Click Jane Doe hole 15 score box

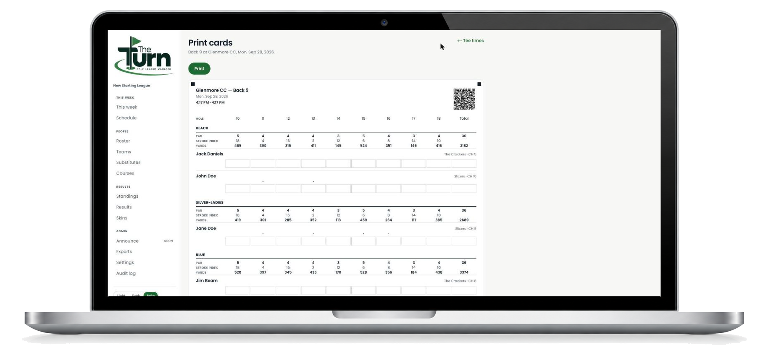(363, 241)
